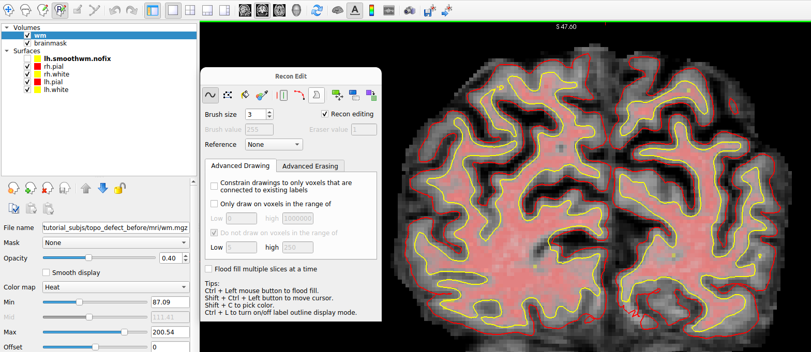Image resolution: width=811 pixels, height=352 pixels.
Task: Select the paint bucket Fill tool
Action: [x=245, y=95]
